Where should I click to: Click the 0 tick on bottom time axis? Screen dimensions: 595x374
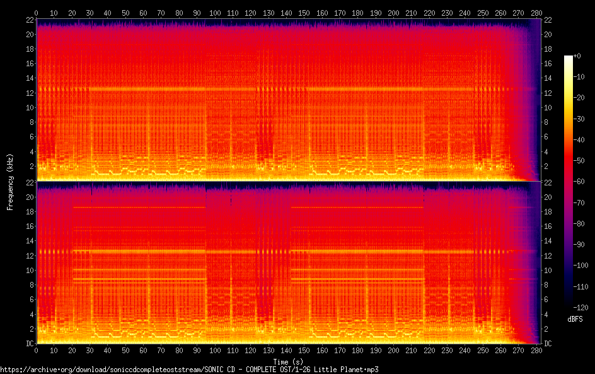[36, 351]
